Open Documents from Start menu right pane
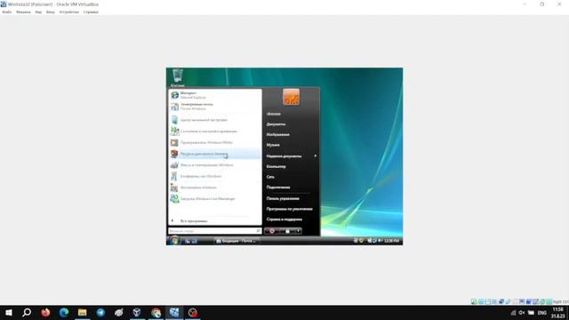 pos(276,124)
